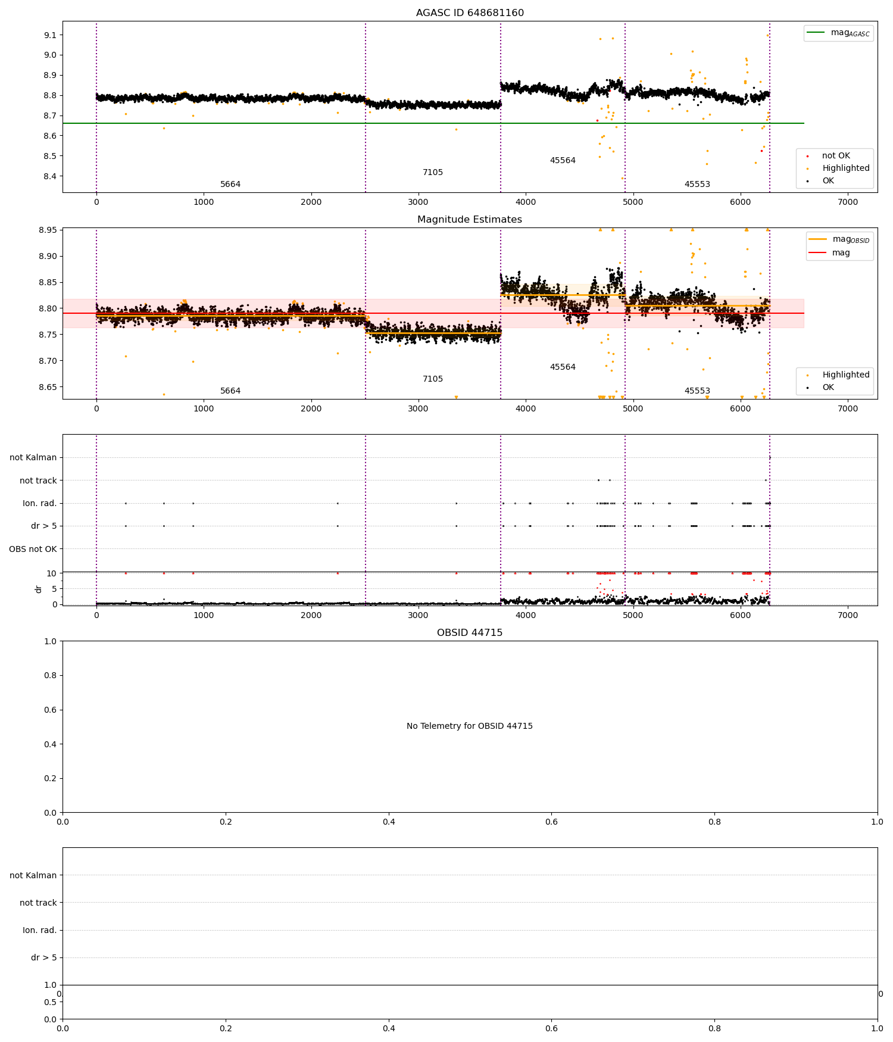
Task: Click the red mean 'mag' line in Magnitude Estimates
Action: point(433,313)
